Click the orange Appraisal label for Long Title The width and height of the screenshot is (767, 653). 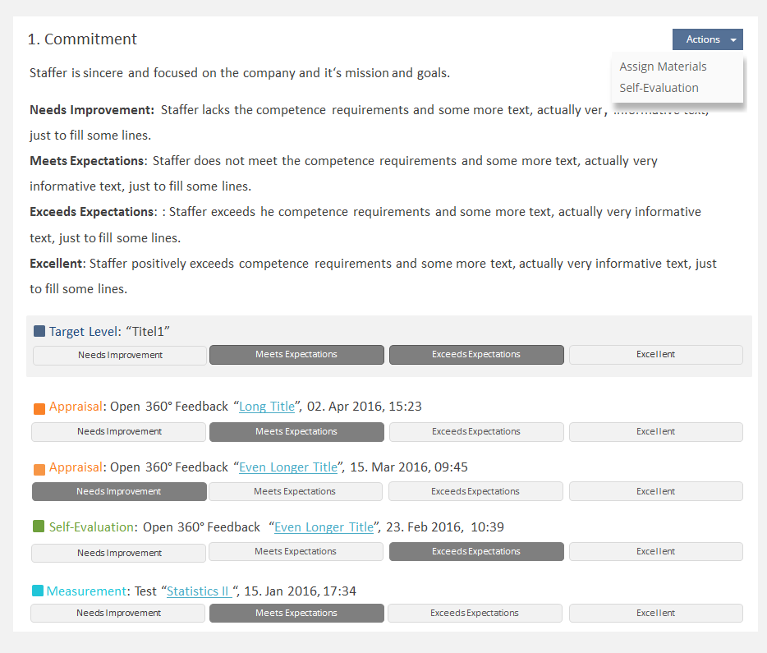coord(76,407)
